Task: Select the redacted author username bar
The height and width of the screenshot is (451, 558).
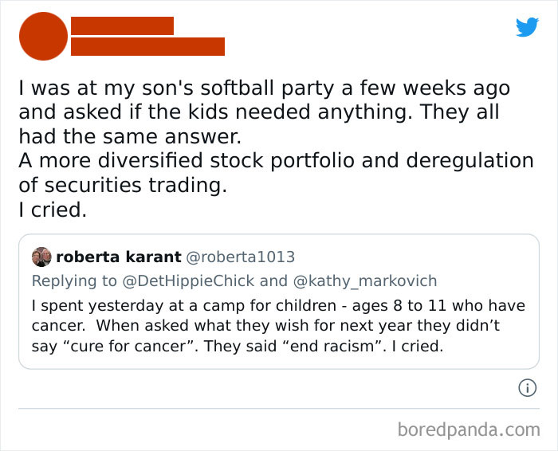Action: click(x=147, y=46)
